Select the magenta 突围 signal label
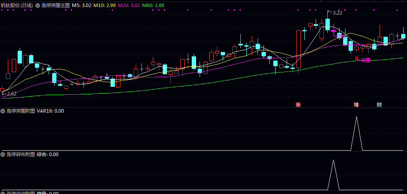Image resolution: width=407 pixels, height=194 pixels. [x=366, y=60]
